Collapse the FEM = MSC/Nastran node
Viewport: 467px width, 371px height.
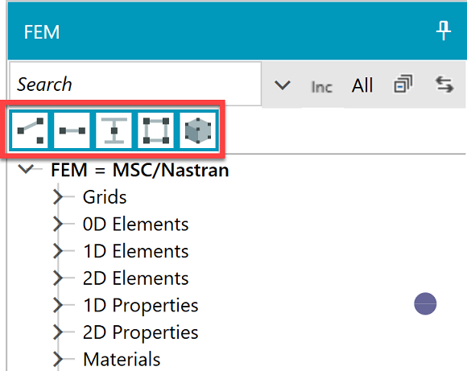26,169
